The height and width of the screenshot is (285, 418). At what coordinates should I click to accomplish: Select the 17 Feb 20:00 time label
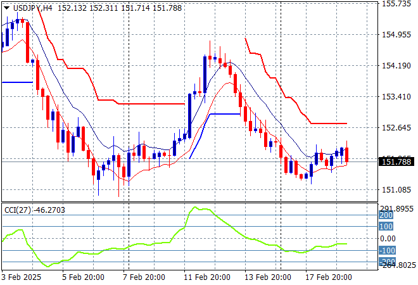point(329,277)
